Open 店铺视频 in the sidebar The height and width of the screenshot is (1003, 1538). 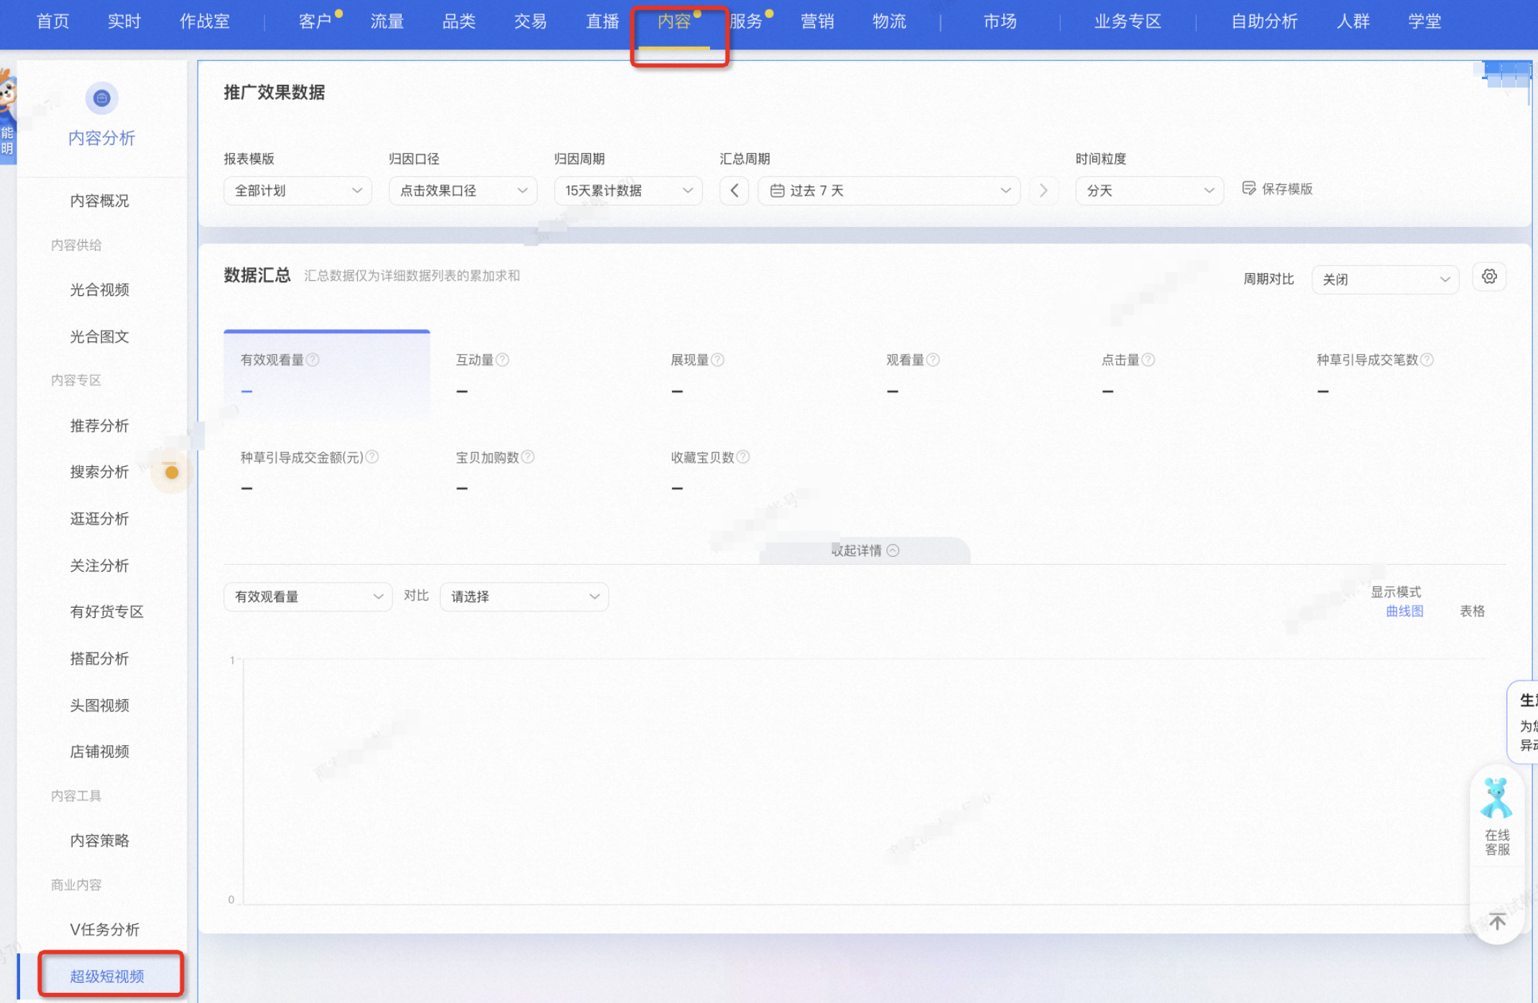pos(100,752)
